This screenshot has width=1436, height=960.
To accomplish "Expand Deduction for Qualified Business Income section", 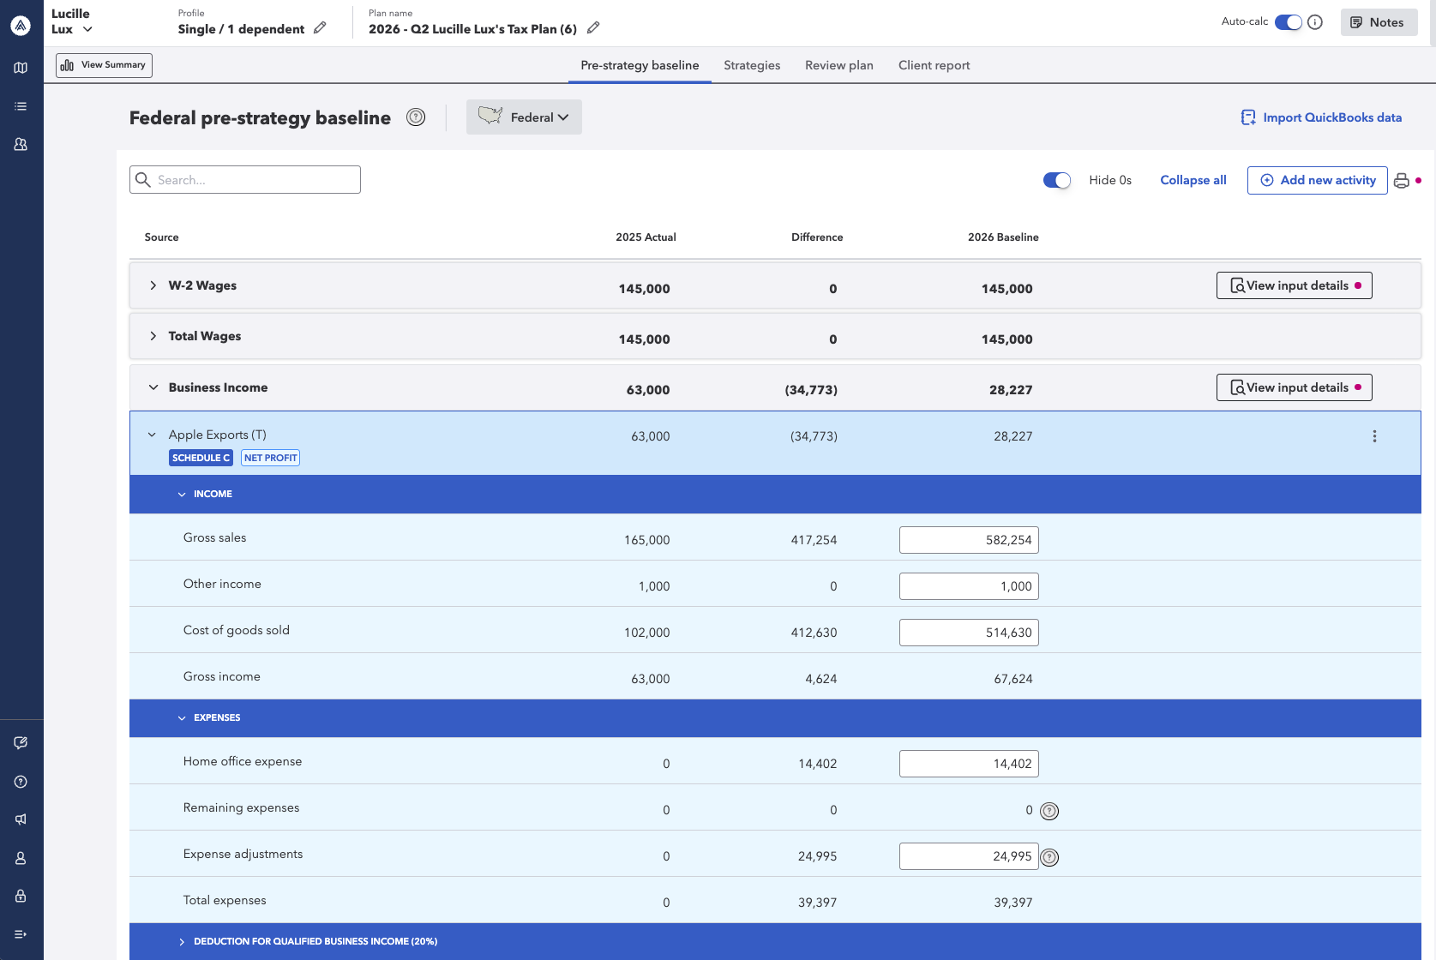I will coord(182,942).
